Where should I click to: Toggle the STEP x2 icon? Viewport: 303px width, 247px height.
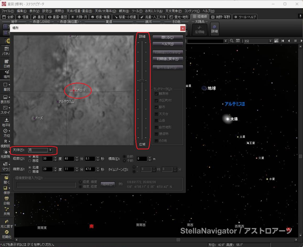276,41
